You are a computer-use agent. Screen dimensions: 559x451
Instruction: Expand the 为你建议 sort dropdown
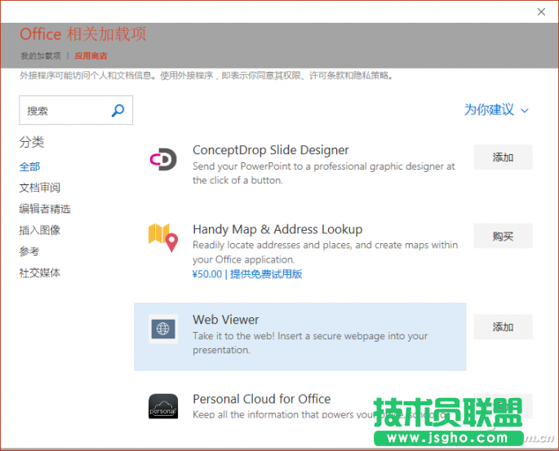(496, 110)
